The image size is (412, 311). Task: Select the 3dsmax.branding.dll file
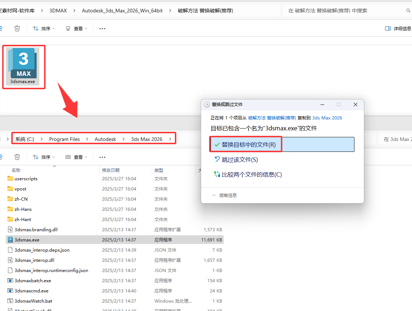click(x=36, y=230)
